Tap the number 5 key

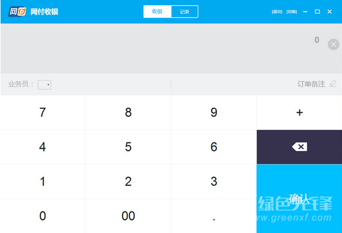click(128, 147)
